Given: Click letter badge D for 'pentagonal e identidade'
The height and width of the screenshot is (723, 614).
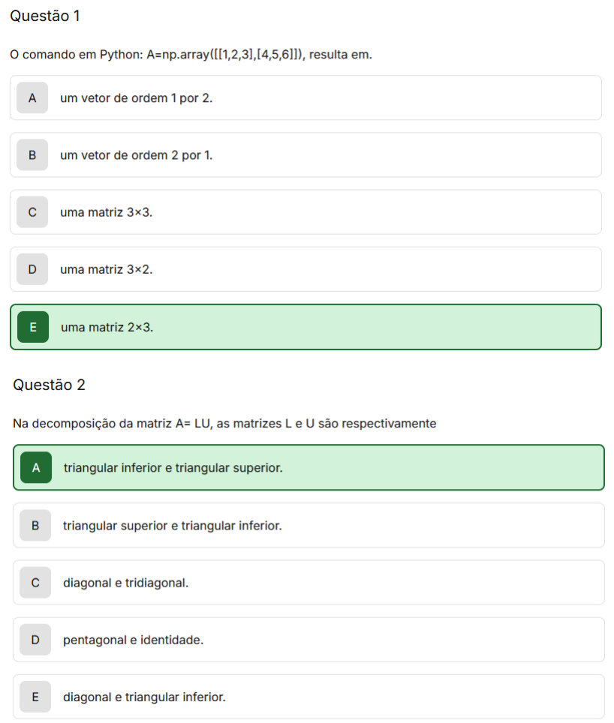Looking at the screenshot, I should [35, 640].
